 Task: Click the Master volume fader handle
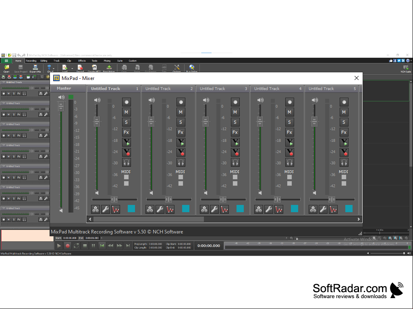pos(61,106)
